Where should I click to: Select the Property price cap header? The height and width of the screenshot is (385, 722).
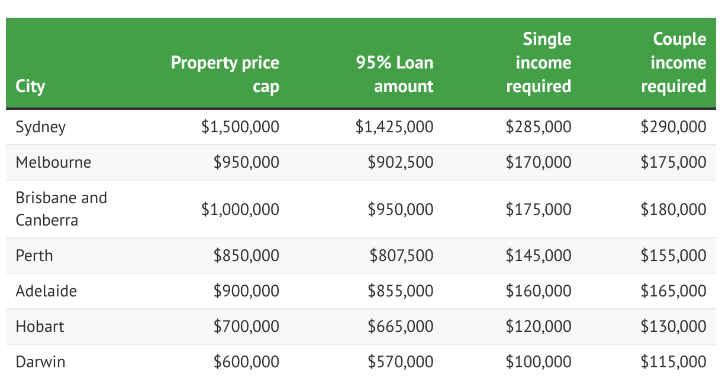(x=225, y=74)
